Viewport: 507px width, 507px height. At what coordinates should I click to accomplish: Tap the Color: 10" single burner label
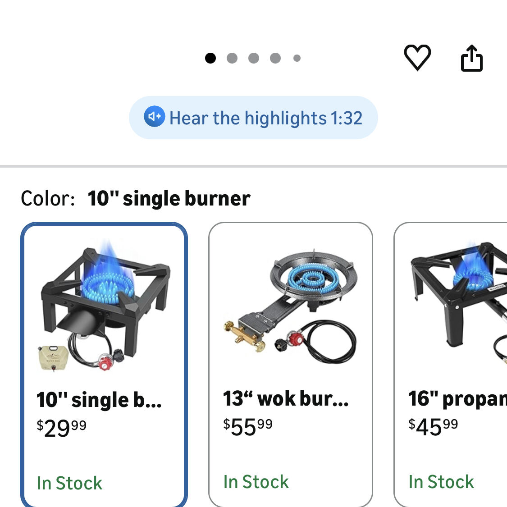[x=136, y=198]
